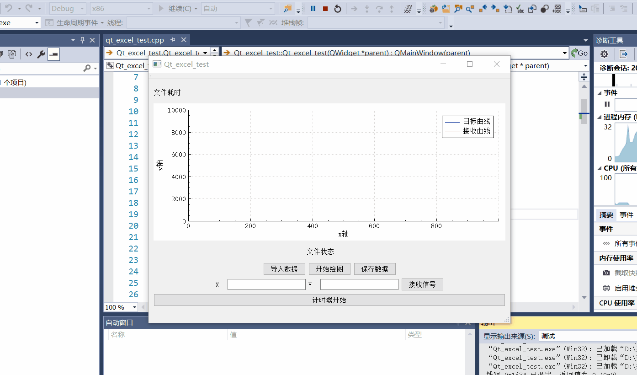Open the 线程 thread dropdown
Image resolution: width=637 pixels, height=375 pixels.
pos(183,22)
